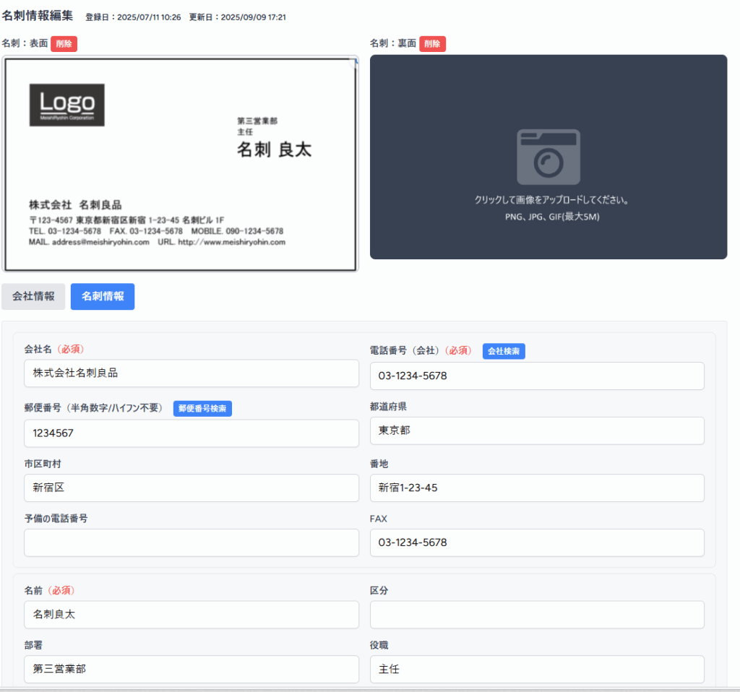Click the camera upload icon for back image

[548, 157]
